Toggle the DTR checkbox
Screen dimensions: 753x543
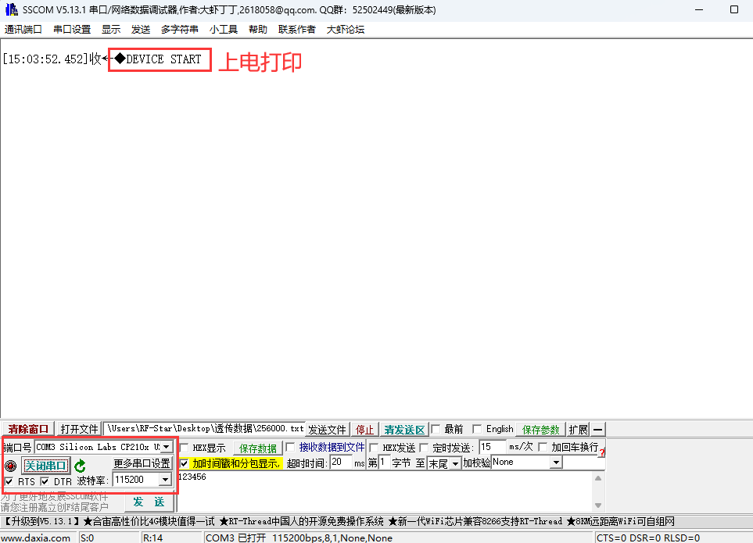(x=45, y=481)
